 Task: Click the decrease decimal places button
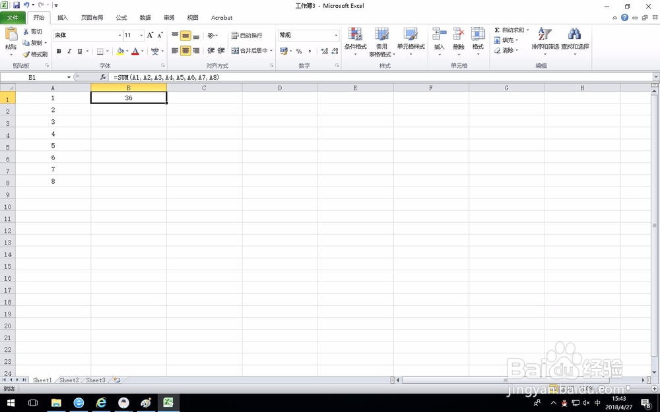click(x=335, y=51)
